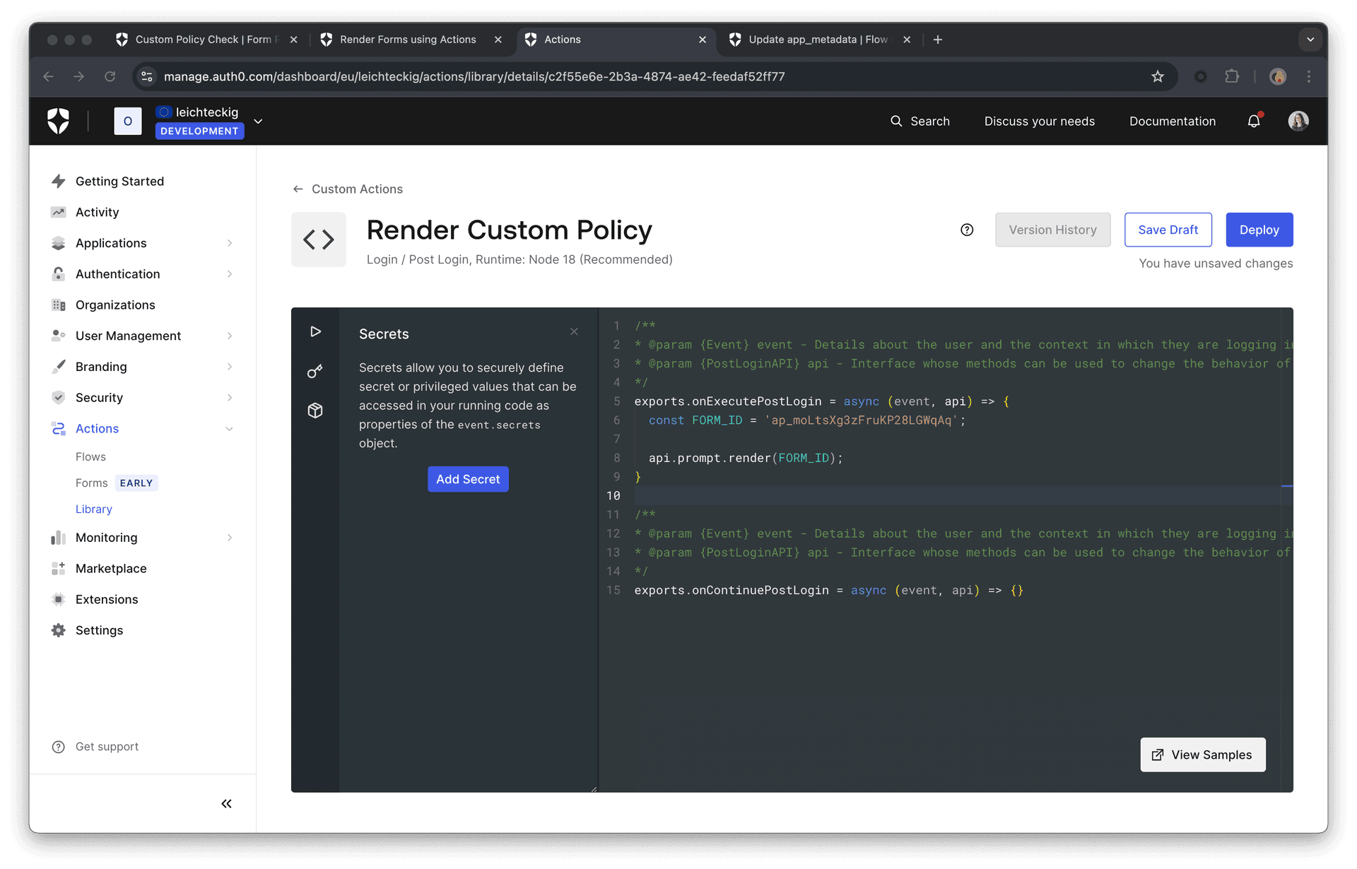Click the Auth0 shield logo
The image size is (1357, 869).
59,120
